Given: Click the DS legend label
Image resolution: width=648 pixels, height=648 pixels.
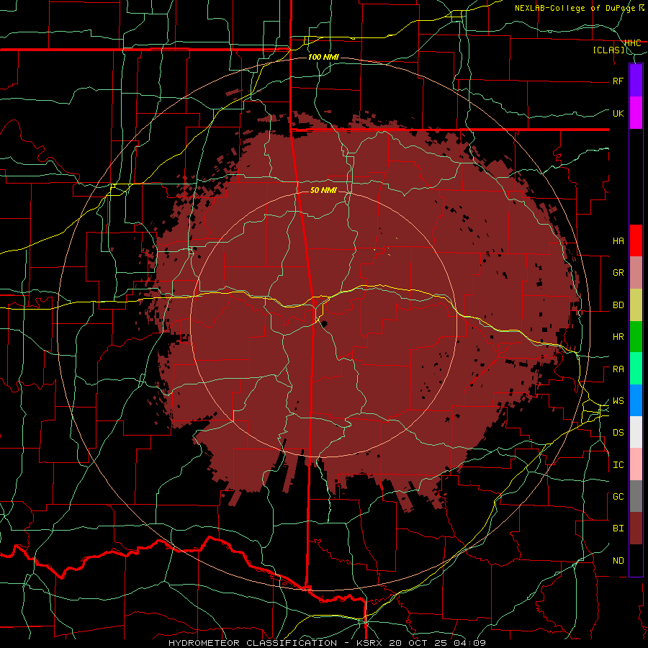Looking at the screenshot, I should (x=618, y=433).
